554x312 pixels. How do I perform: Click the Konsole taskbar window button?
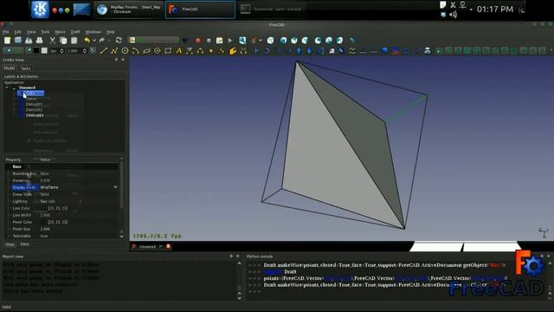(272, 10)
